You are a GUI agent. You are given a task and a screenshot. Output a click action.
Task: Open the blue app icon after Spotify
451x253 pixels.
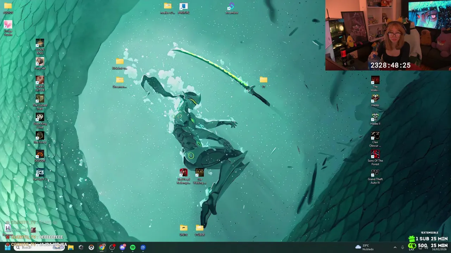point(143,247)
